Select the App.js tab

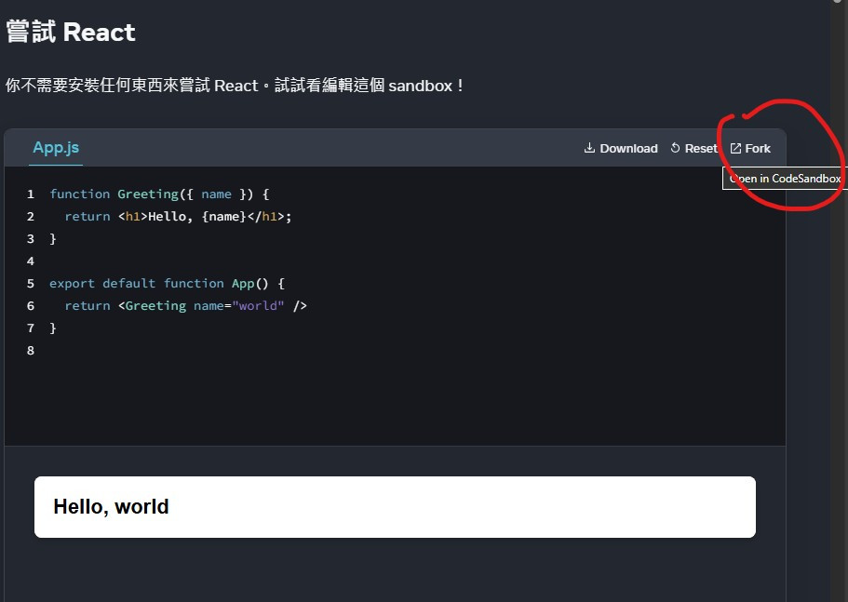[x=56, y=148]
